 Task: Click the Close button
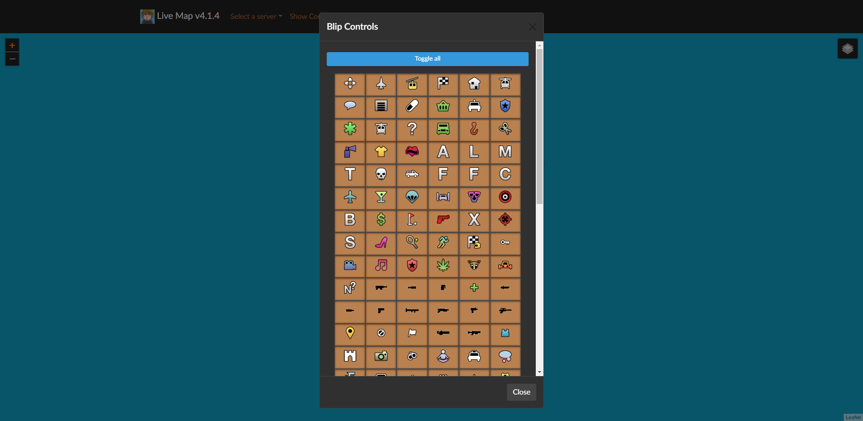tap(521, 392)
